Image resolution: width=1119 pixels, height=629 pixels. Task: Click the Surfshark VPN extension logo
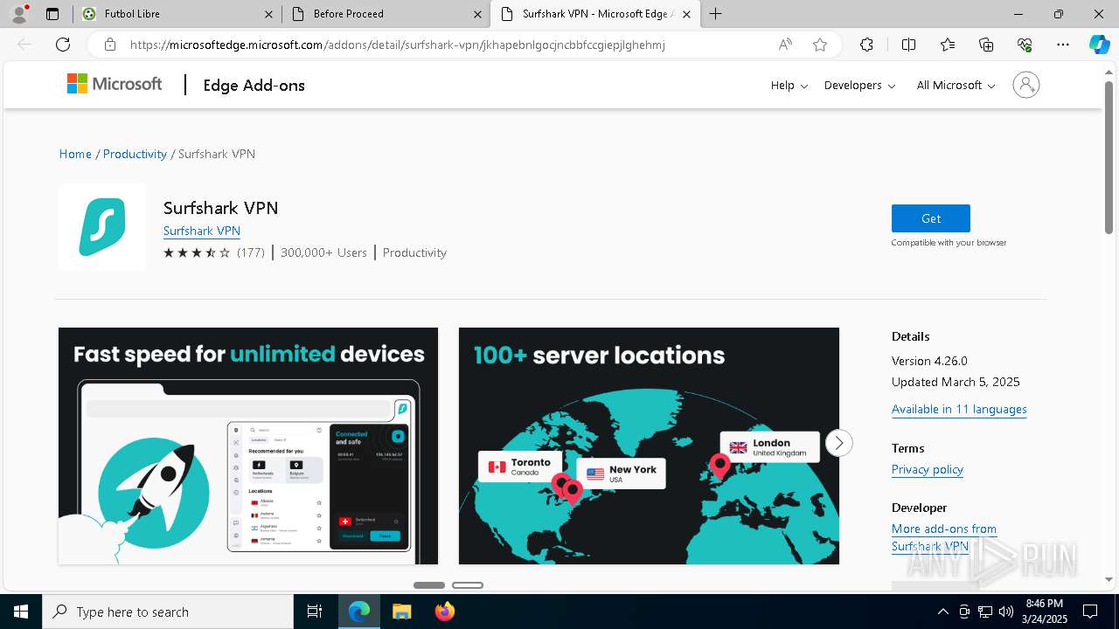coord(102,227)
